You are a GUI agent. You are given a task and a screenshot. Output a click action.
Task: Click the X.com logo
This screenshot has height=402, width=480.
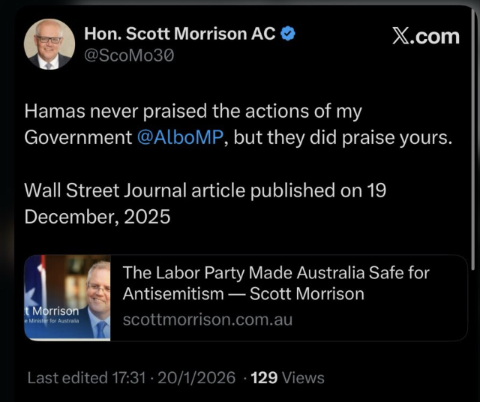(425, 35)
